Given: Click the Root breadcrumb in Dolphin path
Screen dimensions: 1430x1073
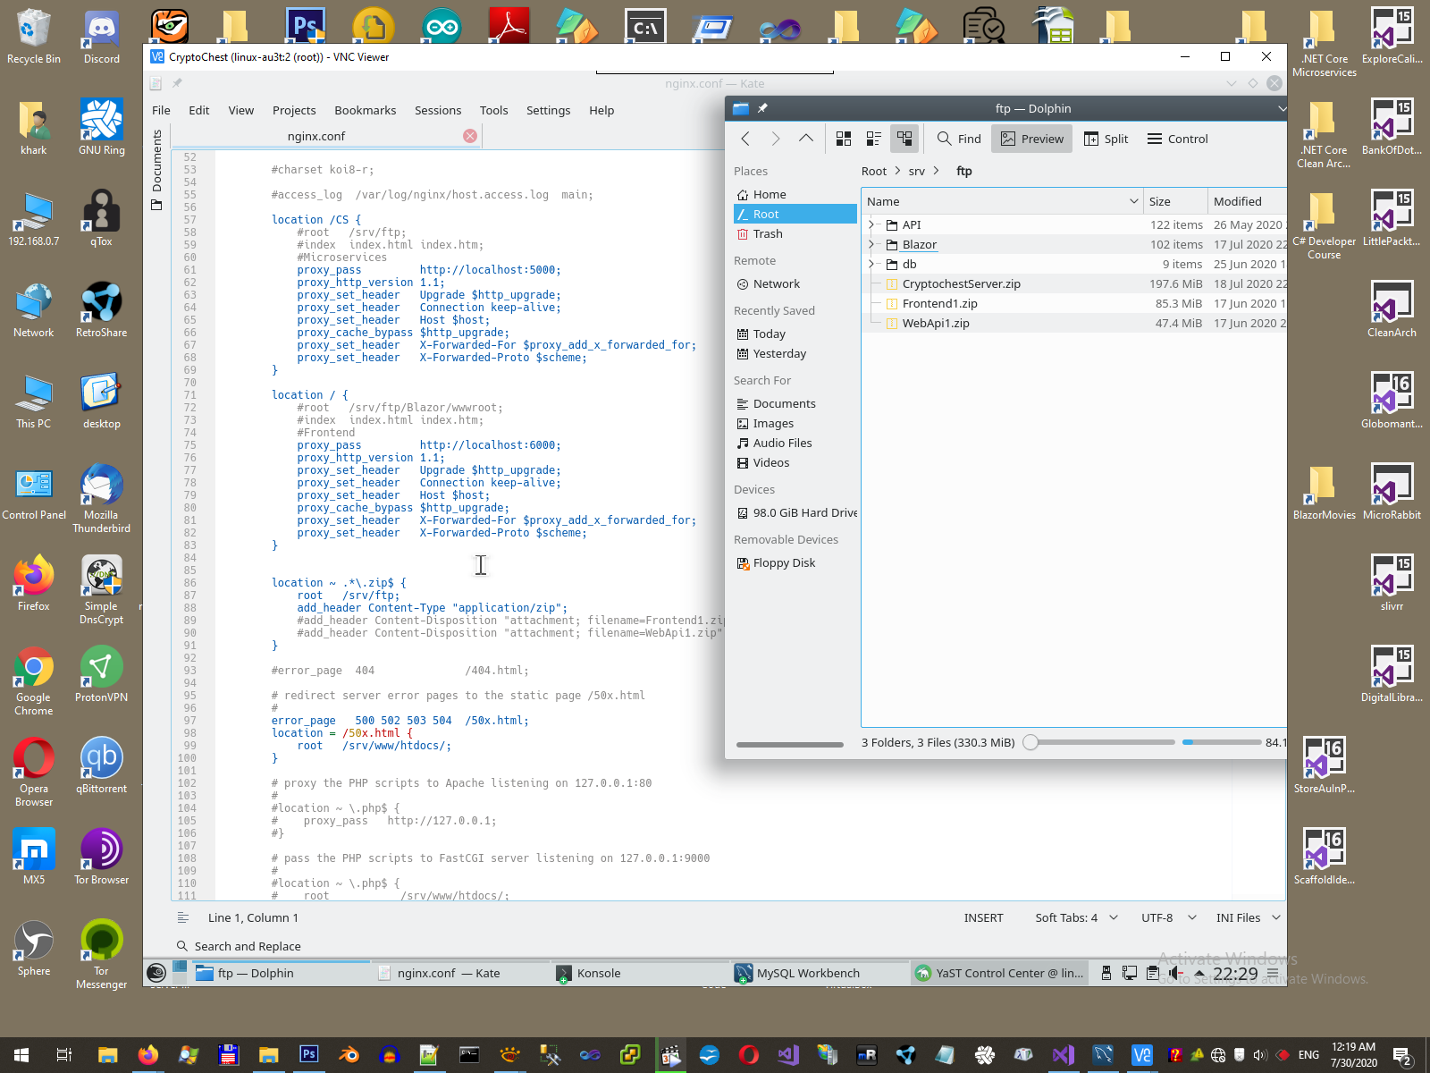Looking at the screenshot, I should pyautogui.click(x=874, y=171).
